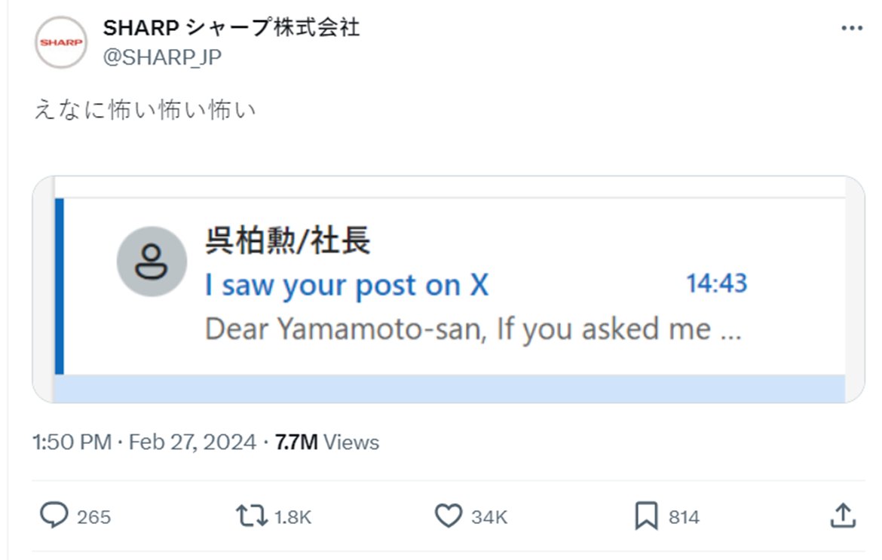View the 7.7M Views analytics
882x560 pixels.
[x=327, y=442]
